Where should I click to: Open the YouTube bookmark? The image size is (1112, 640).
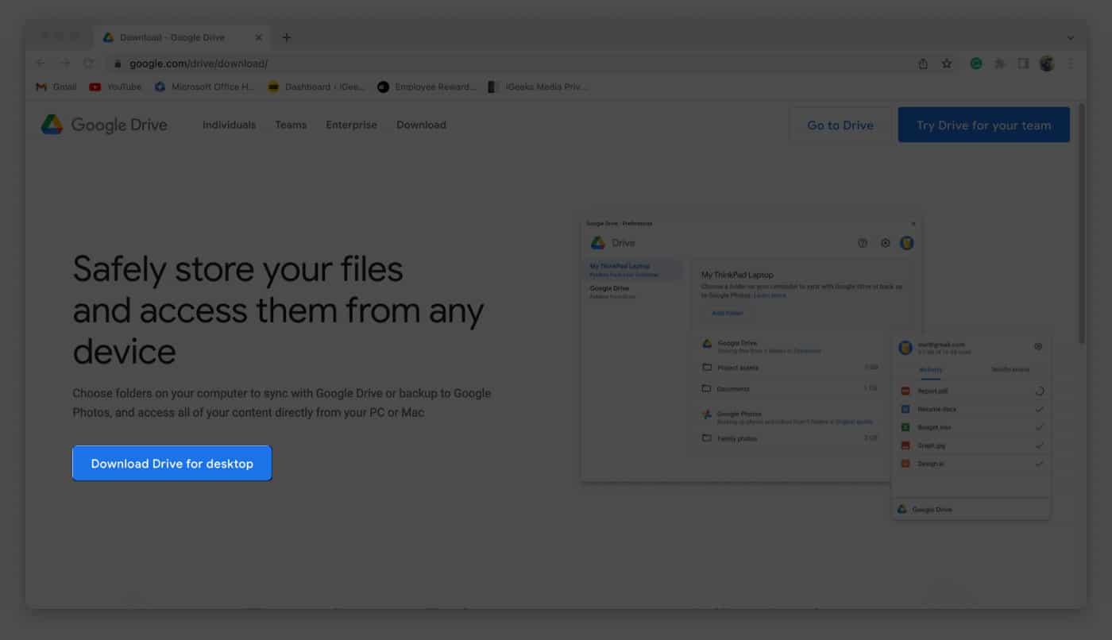pyautogui.click(x=115, y=87)
